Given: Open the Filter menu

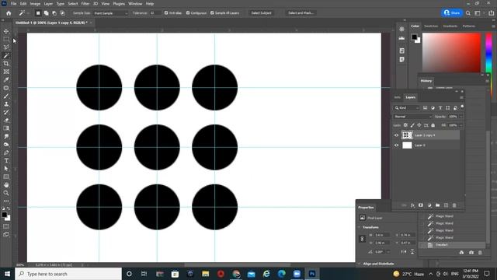Looking at the screenshot, I should [85, 4].
